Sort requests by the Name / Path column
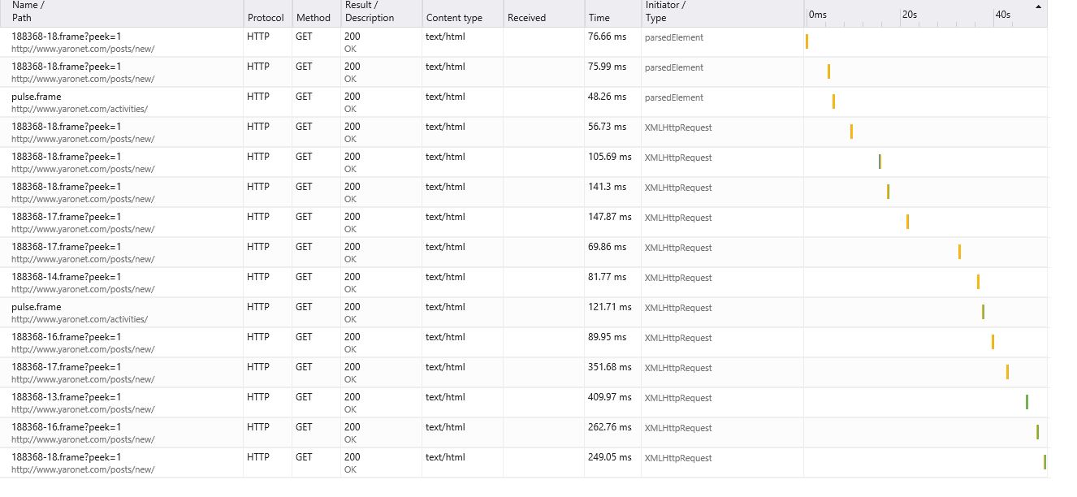This screenshot has width=1077, height=497. (28, 11)
